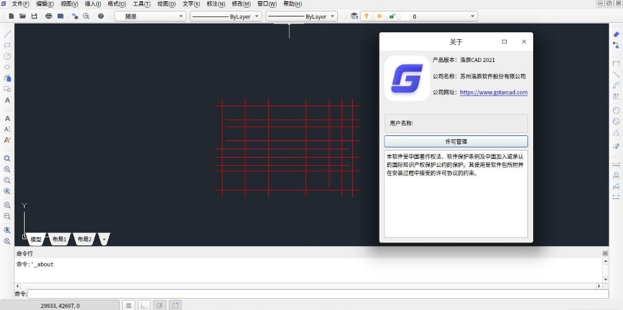Toggle grid display in status bar
The height and width of the screenshot is (310, 623).
pyautogui.click(x=129, y=305)
